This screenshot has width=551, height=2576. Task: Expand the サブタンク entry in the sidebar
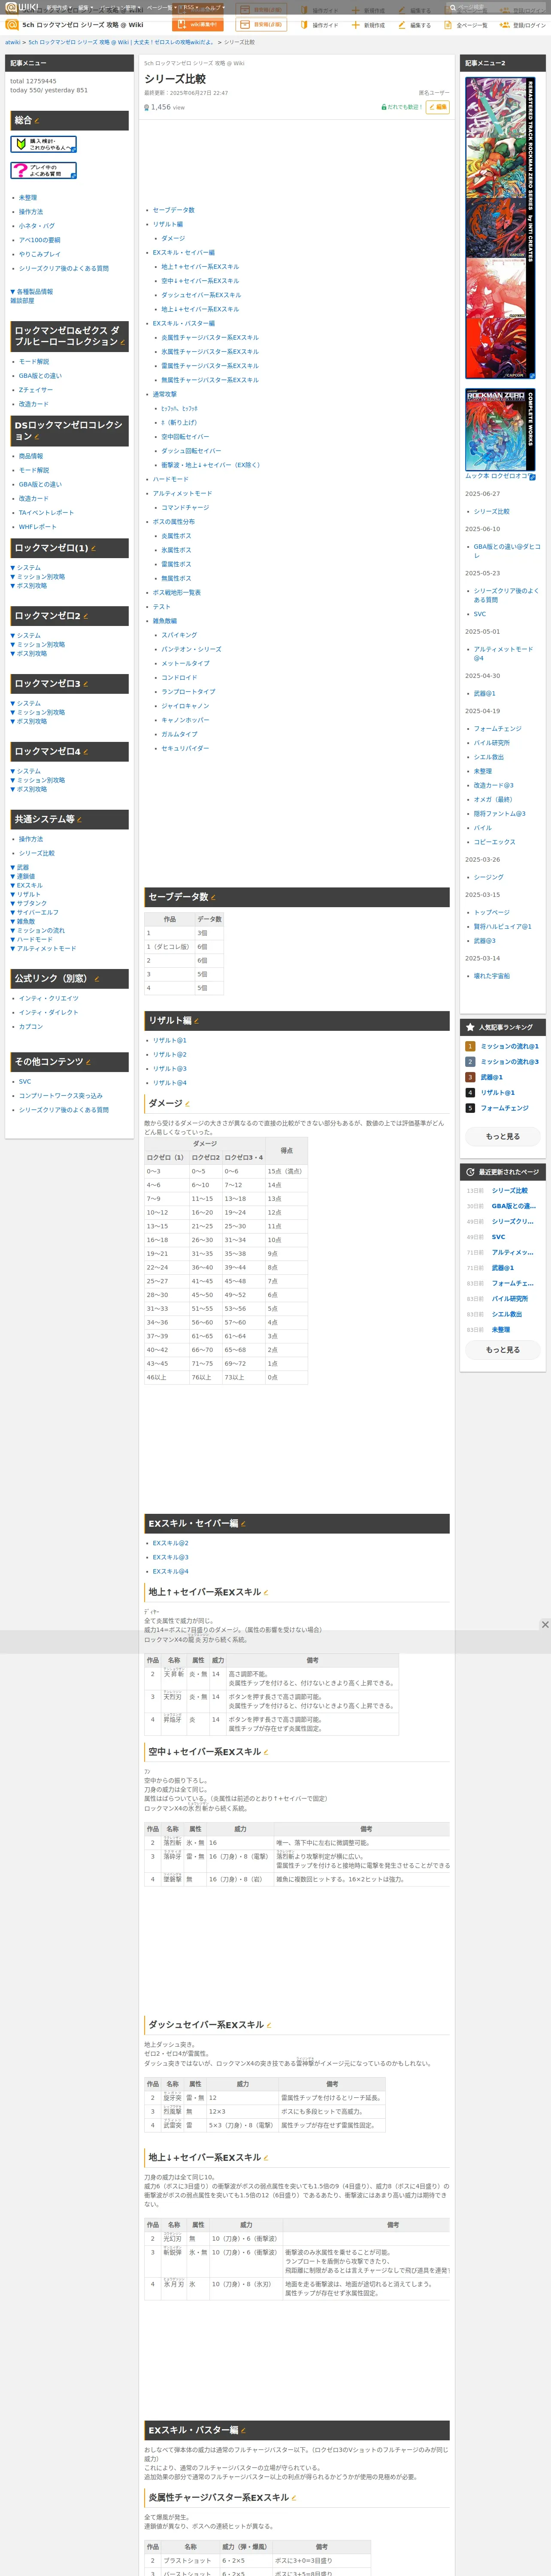(x=29, y=904)
